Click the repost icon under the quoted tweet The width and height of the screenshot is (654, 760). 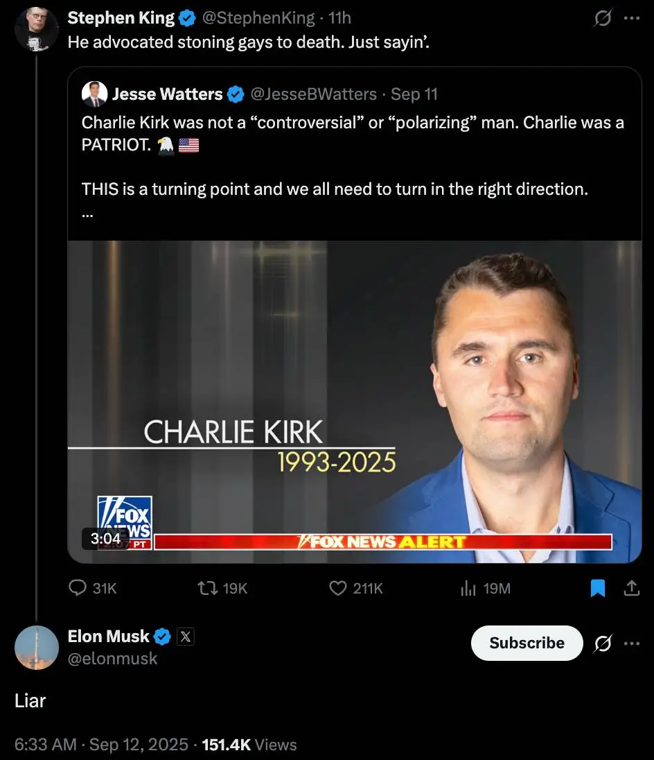coord(211,588)
